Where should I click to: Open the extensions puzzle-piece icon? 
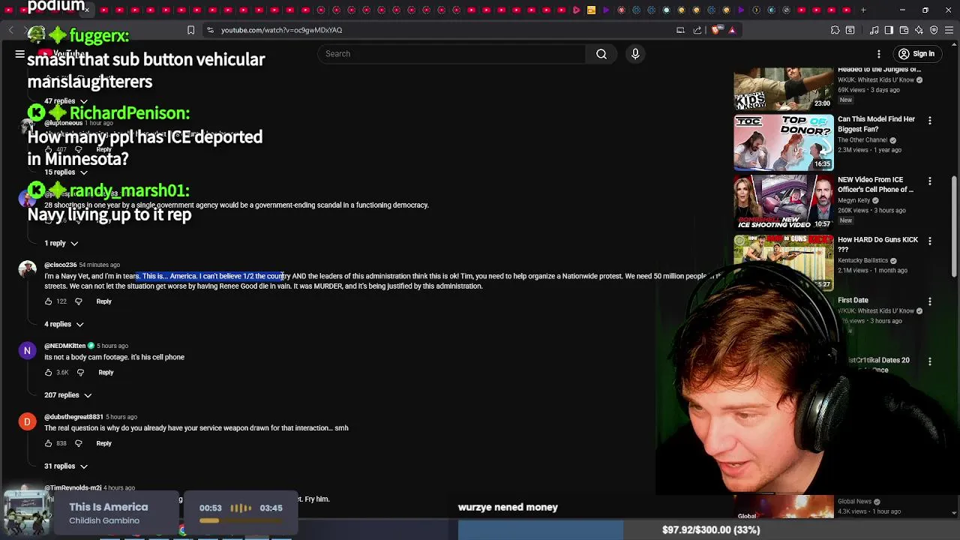tap(835, 30)
